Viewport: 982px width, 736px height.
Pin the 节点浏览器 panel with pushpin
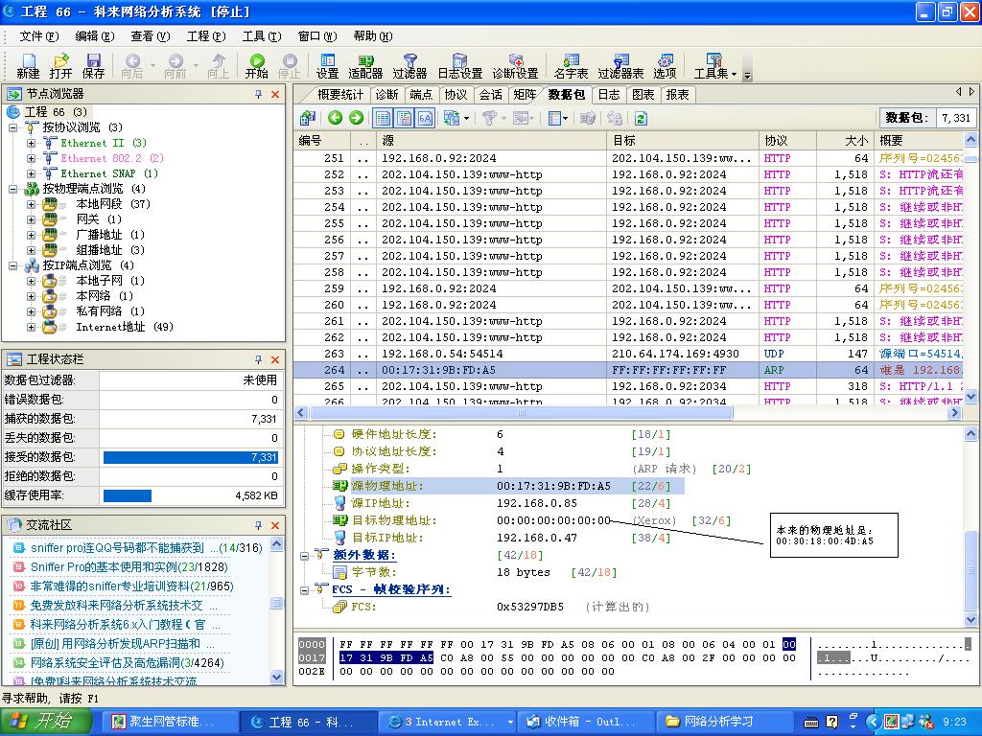[x=258, y=94]
